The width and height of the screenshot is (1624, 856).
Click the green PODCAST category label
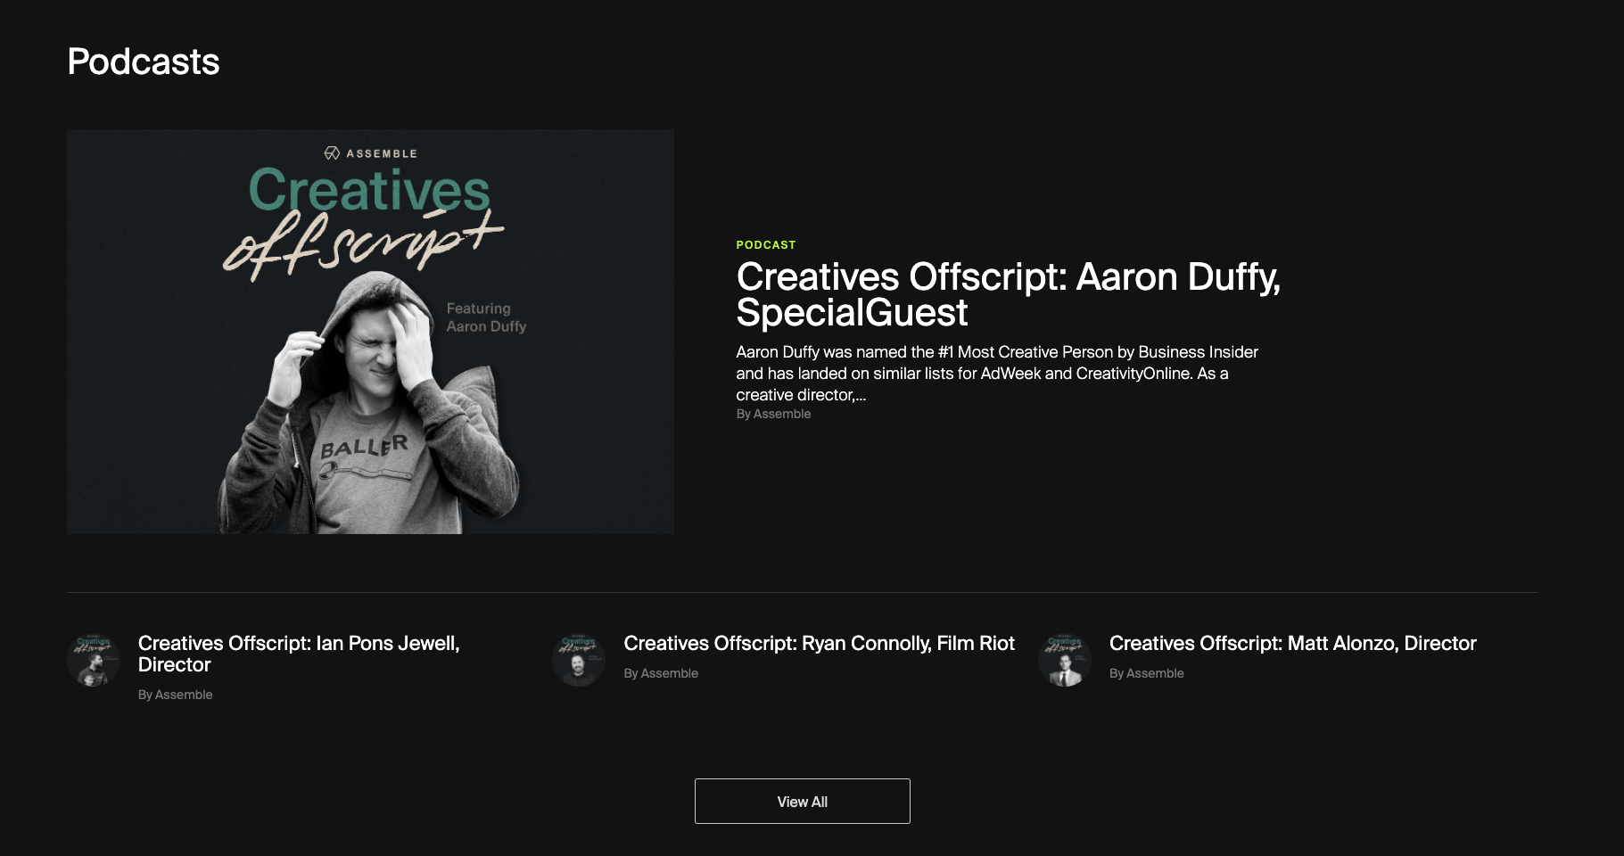click(766, 244)
